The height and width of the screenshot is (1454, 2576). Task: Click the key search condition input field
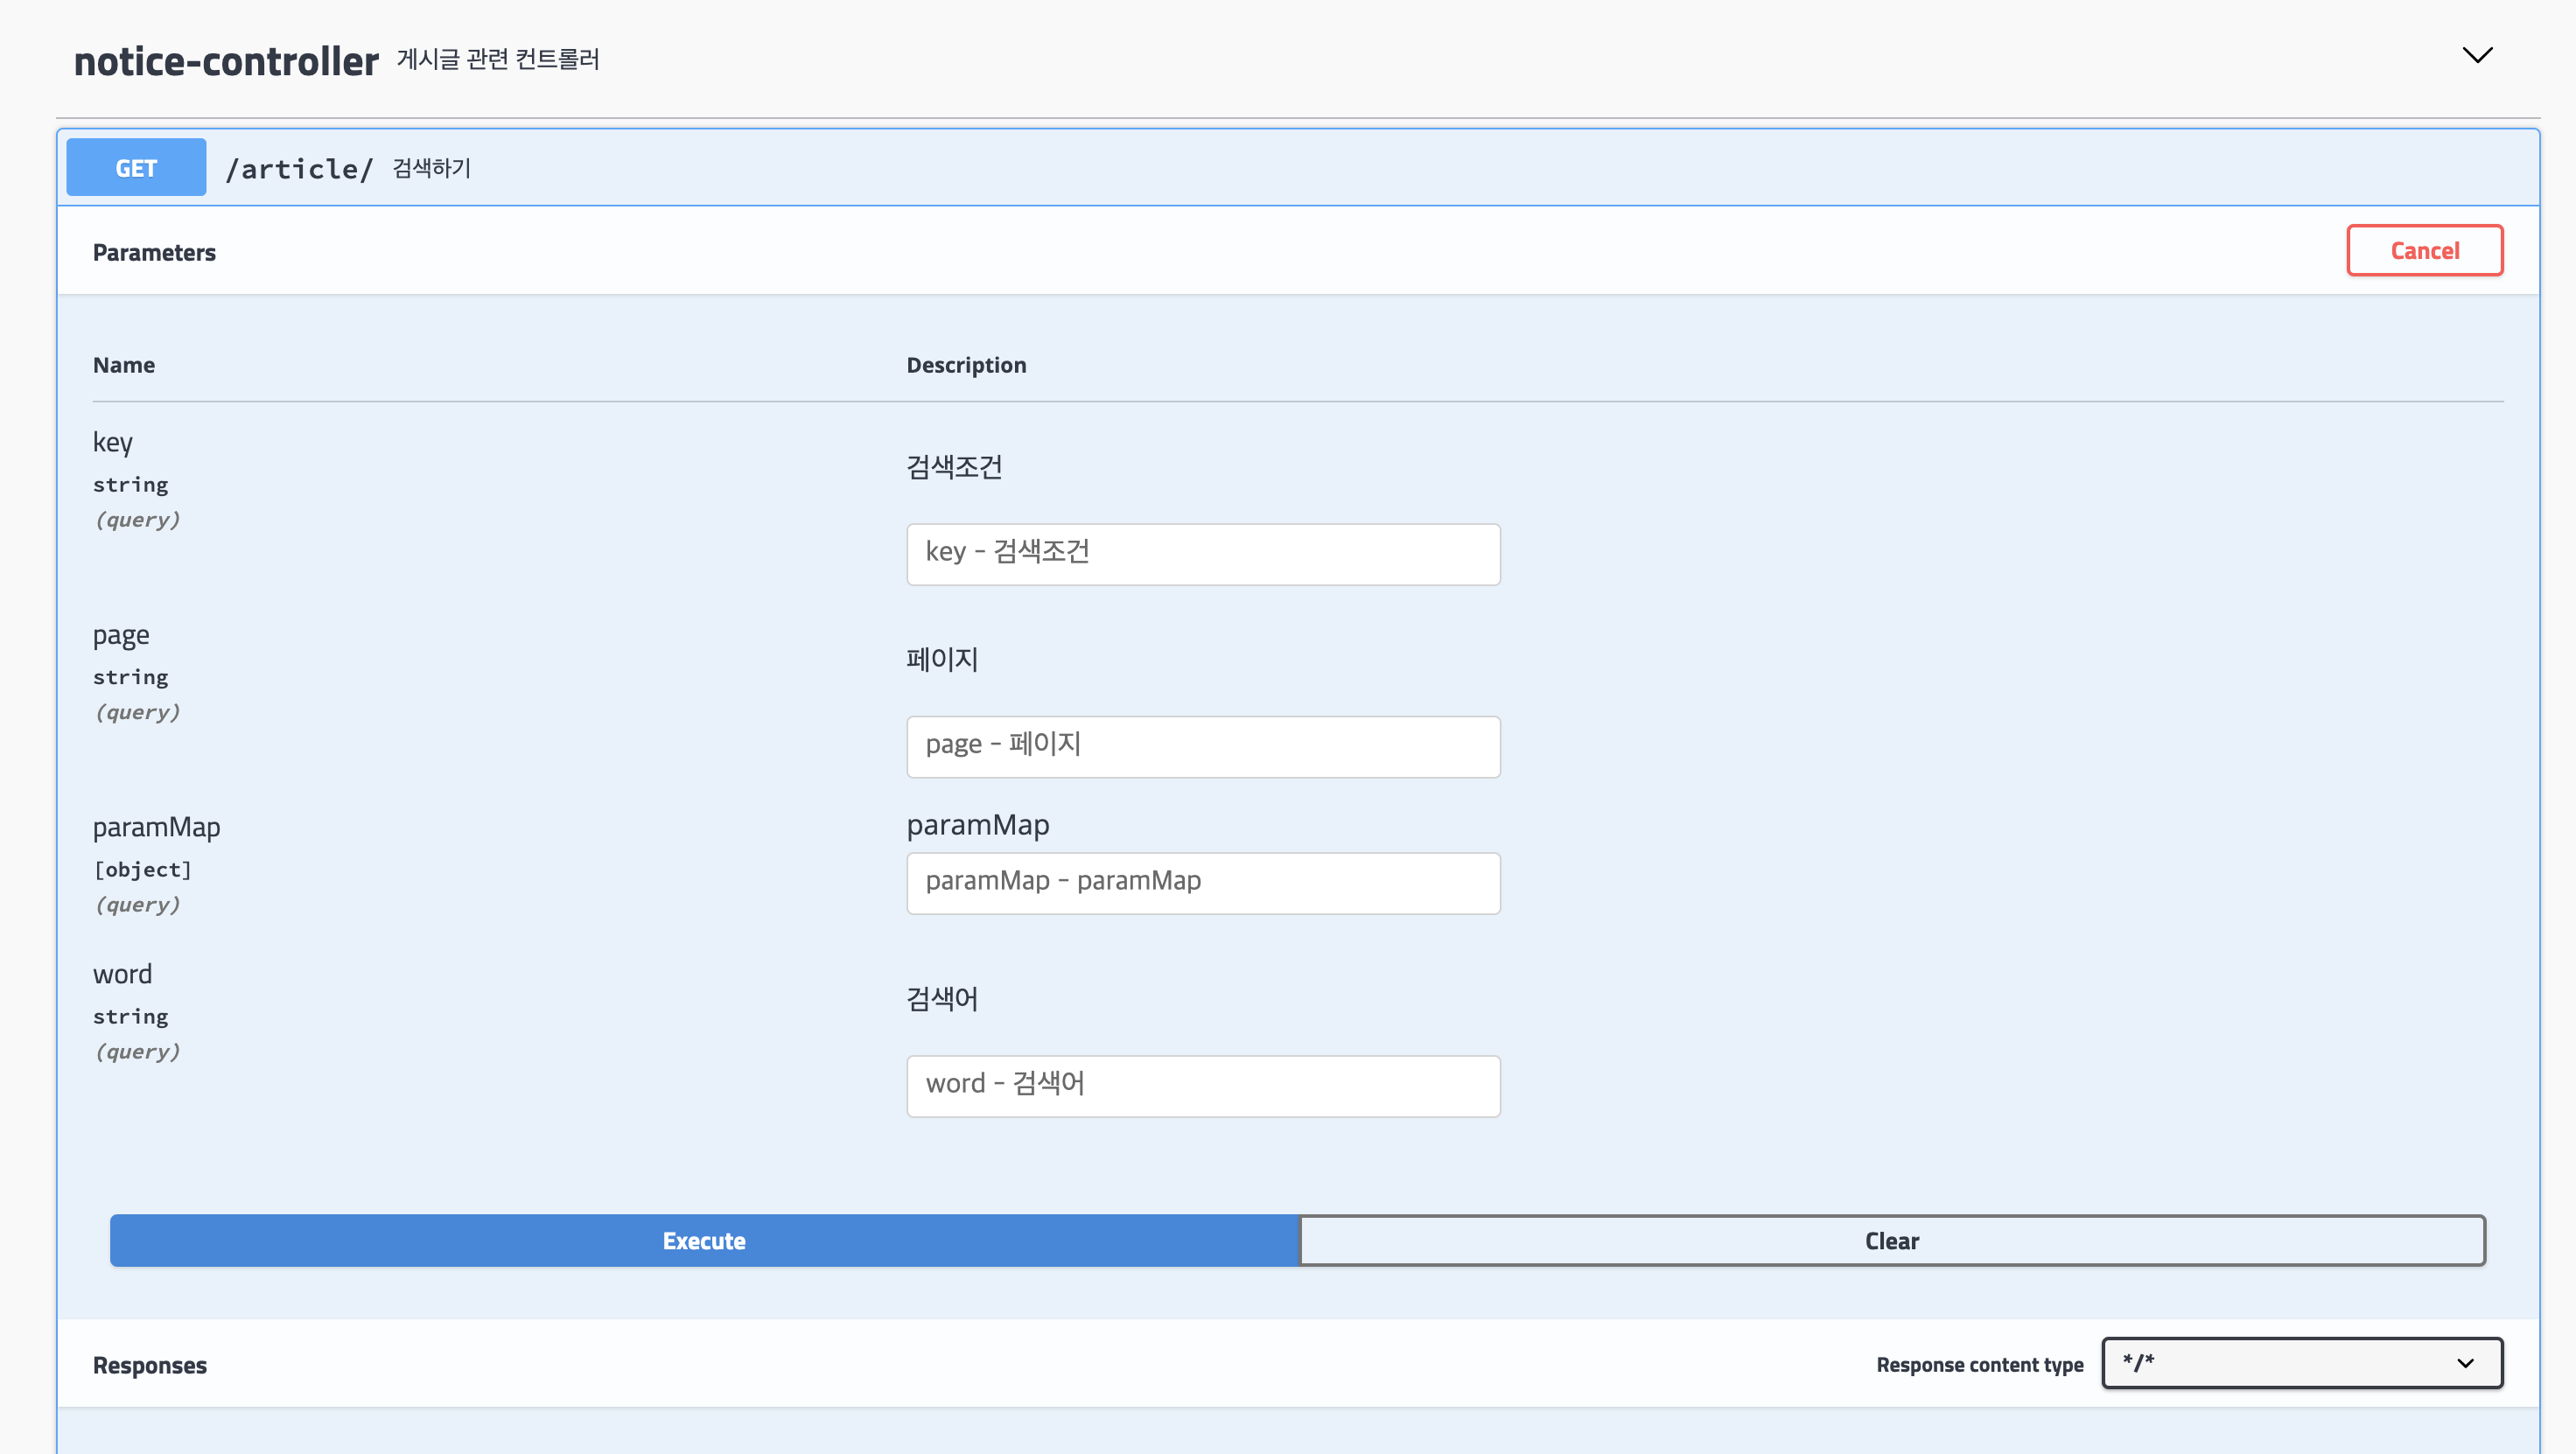(x=1202, y=554)
